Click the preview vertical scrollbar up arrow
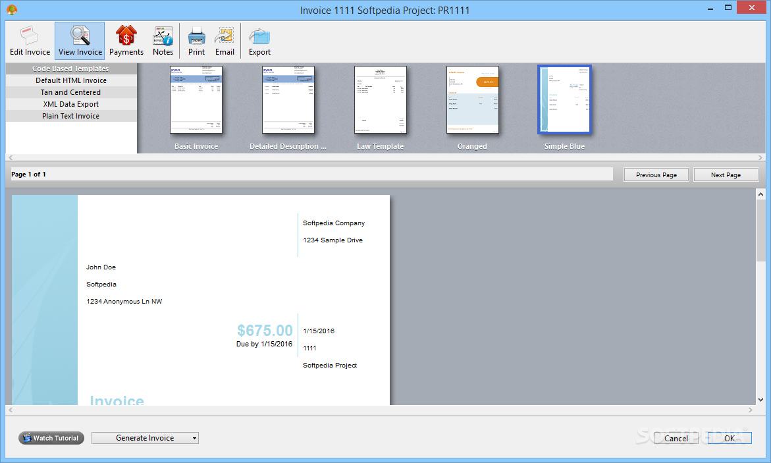Image resolution: width=771 pixels, height=463 pixels. [760, 194]
